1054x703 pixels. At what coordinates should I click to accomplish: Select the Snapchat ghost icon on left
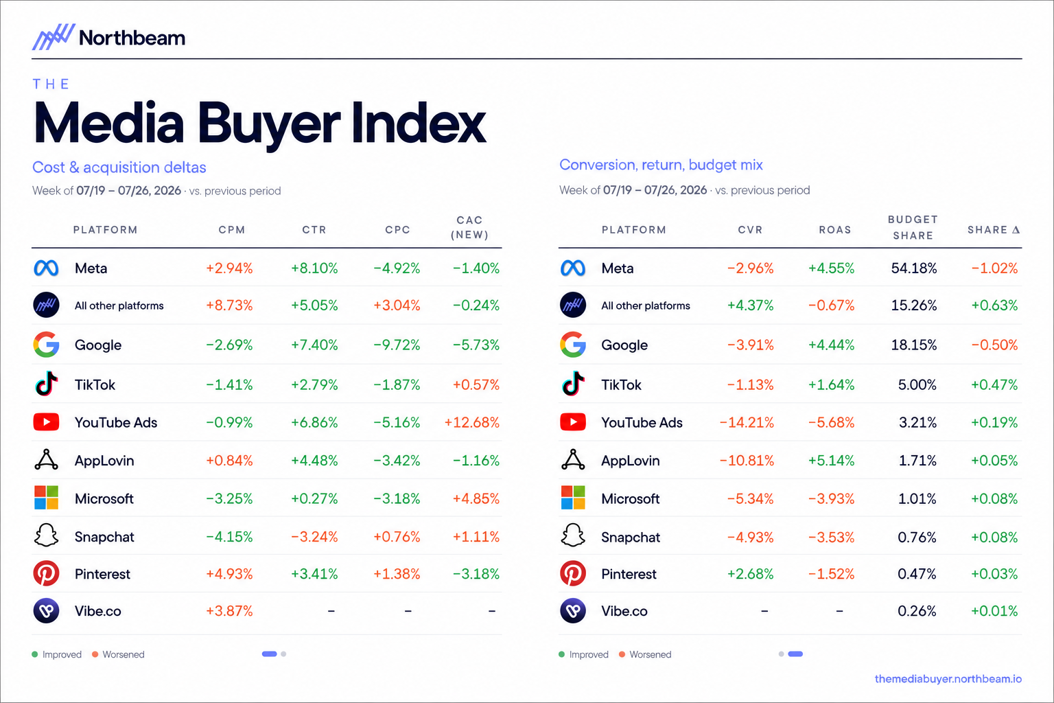coord(46,535)
